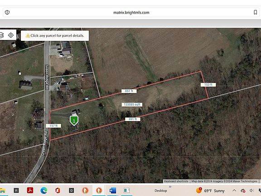Launch Microsoft Edge from the taskbar
The width and height of the screenshot is (261, 196).
click(44, 191)
